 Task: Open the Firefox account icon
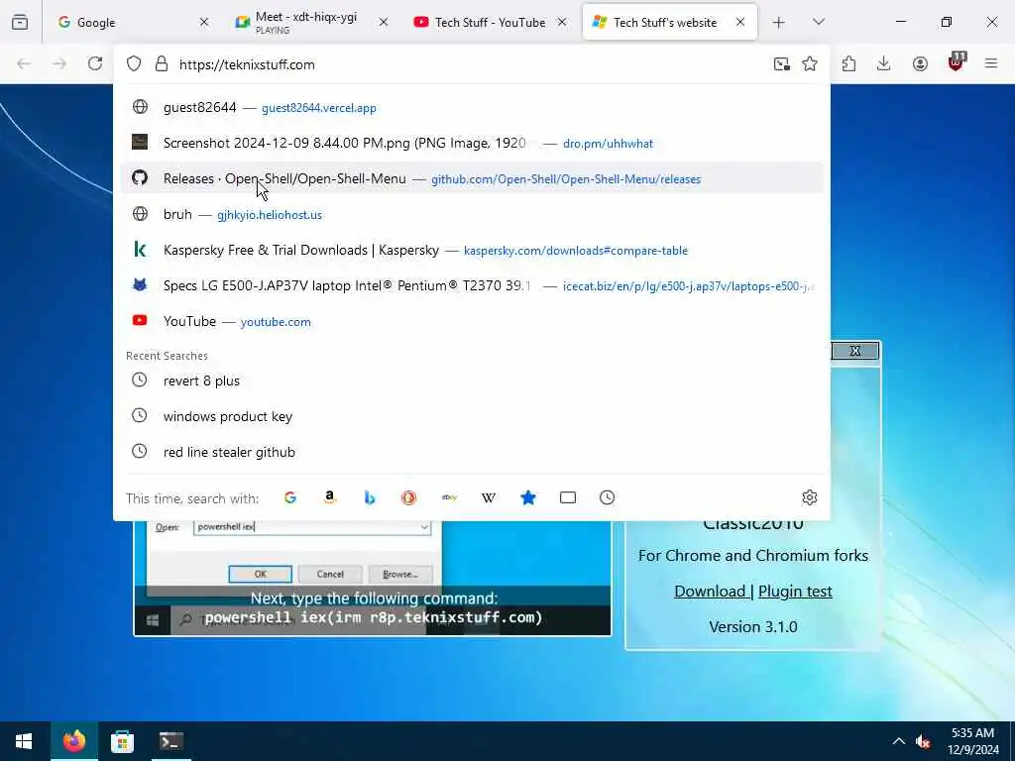(920, 63)
